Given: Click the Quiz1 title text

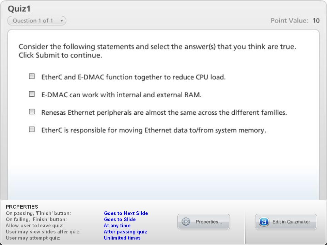Looking at the screenshot, I should tap(19, 9).
